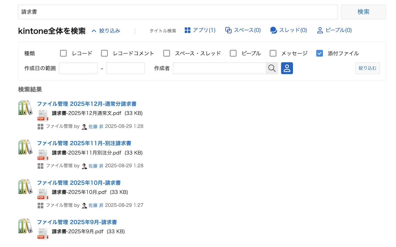Open the start date field of 作成日の範囲
The width and height of the screenshot is (396, 247).
pyautogui.click(x=78, y=68)
